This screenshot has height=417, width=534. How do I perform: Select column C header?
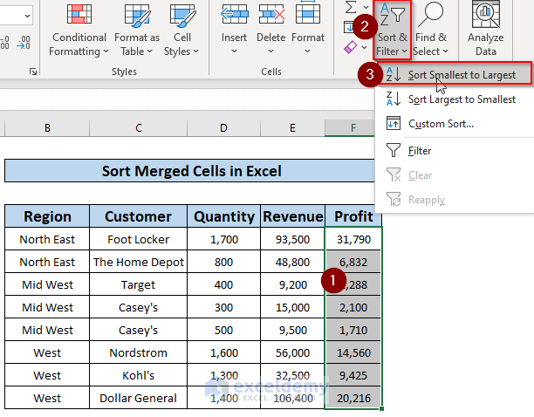138,128
